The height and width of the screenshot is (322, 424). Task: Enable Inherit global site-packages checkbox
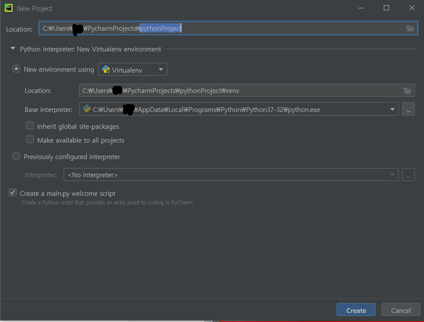click(x=30, y=125)
